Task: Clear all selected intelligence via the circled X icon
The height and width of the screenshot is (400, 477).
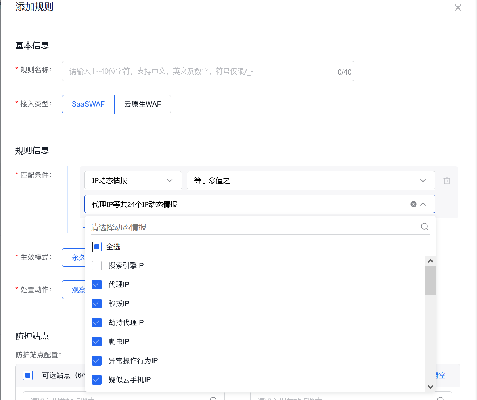Action: (x=413, y=204)
